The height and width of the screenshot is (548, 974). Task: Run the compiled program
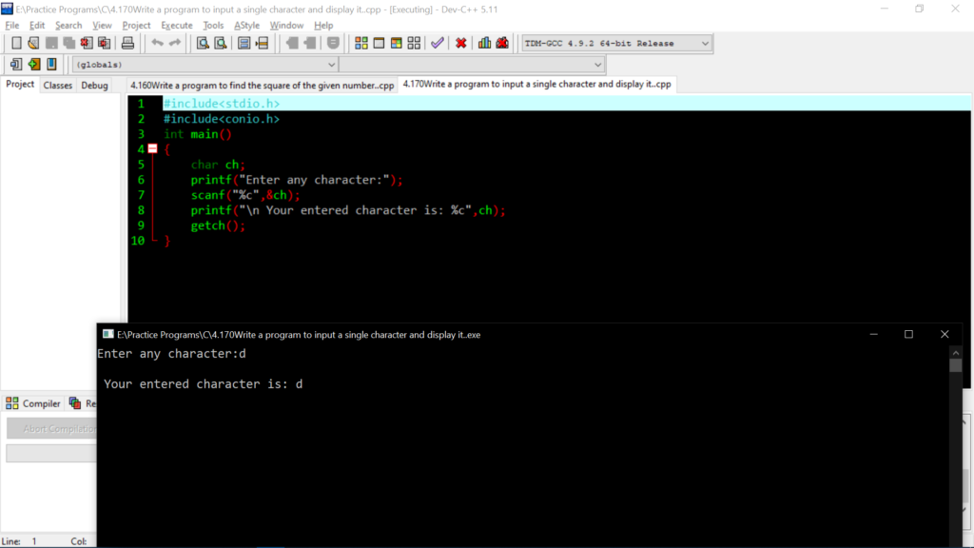click(x=379, y=43)
